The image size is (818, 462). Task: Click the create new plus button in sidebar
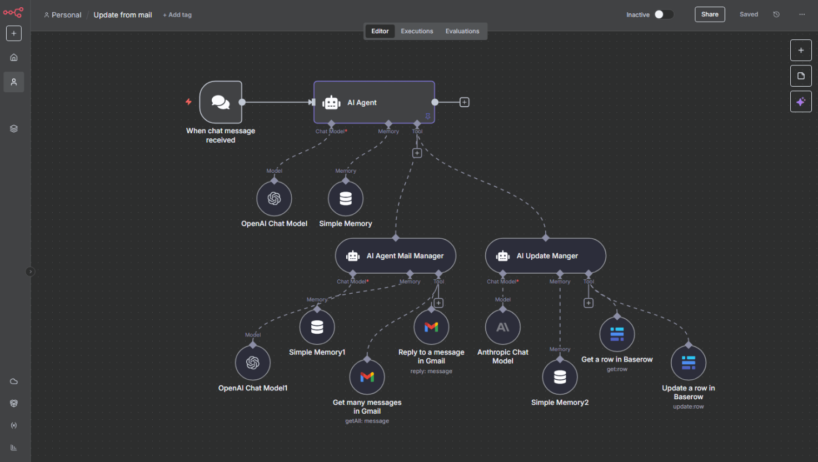point(14,33)
